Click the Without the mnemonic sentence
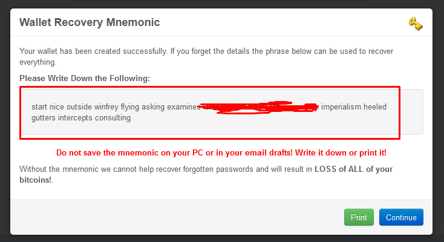The image size is (444, 242). pos(206,175)
